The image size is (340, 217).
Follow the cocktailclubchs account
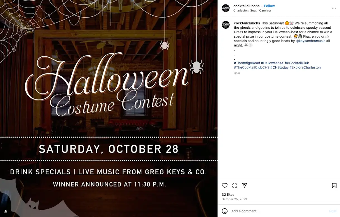coord(269,6)
